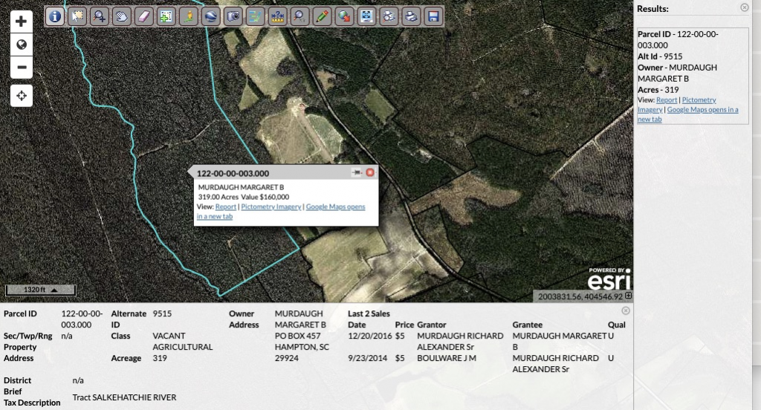This screenshot has height=410, width=761.
Task: Click the locate crosshair button
Action: [x=22, y=96]
